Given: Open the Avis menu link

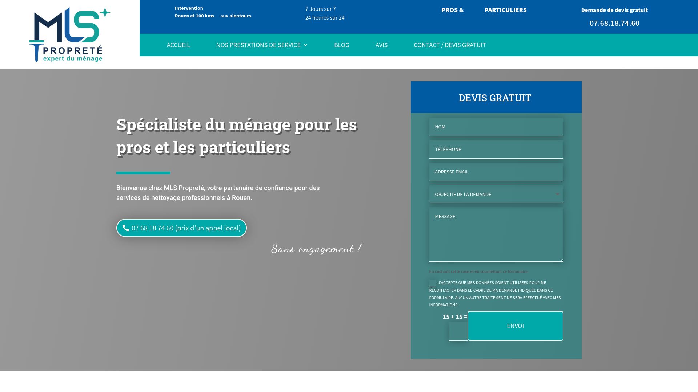Looking at the screenshot, I should (381, 45).
